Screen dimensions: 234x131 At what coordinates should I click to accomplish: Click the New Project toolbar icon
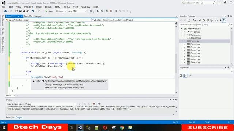pos(16,11)
